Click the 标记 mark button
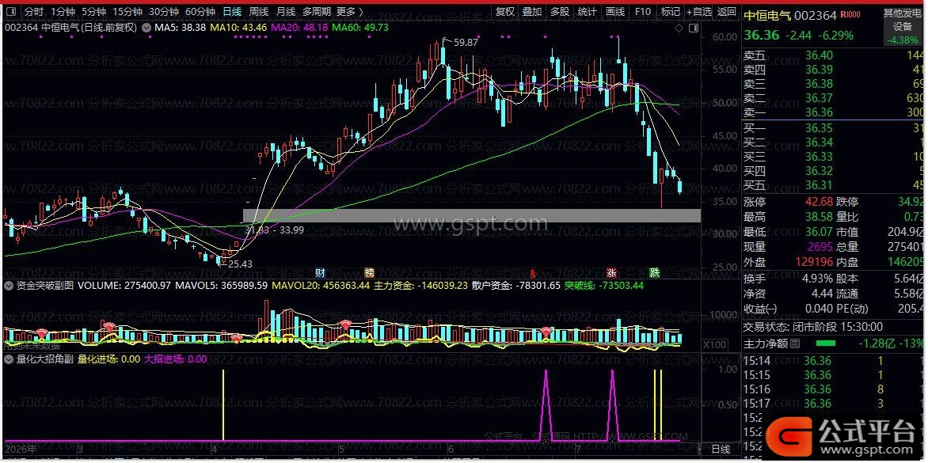The width and height of the screenshot is (928, 463). tap(670, 12)
